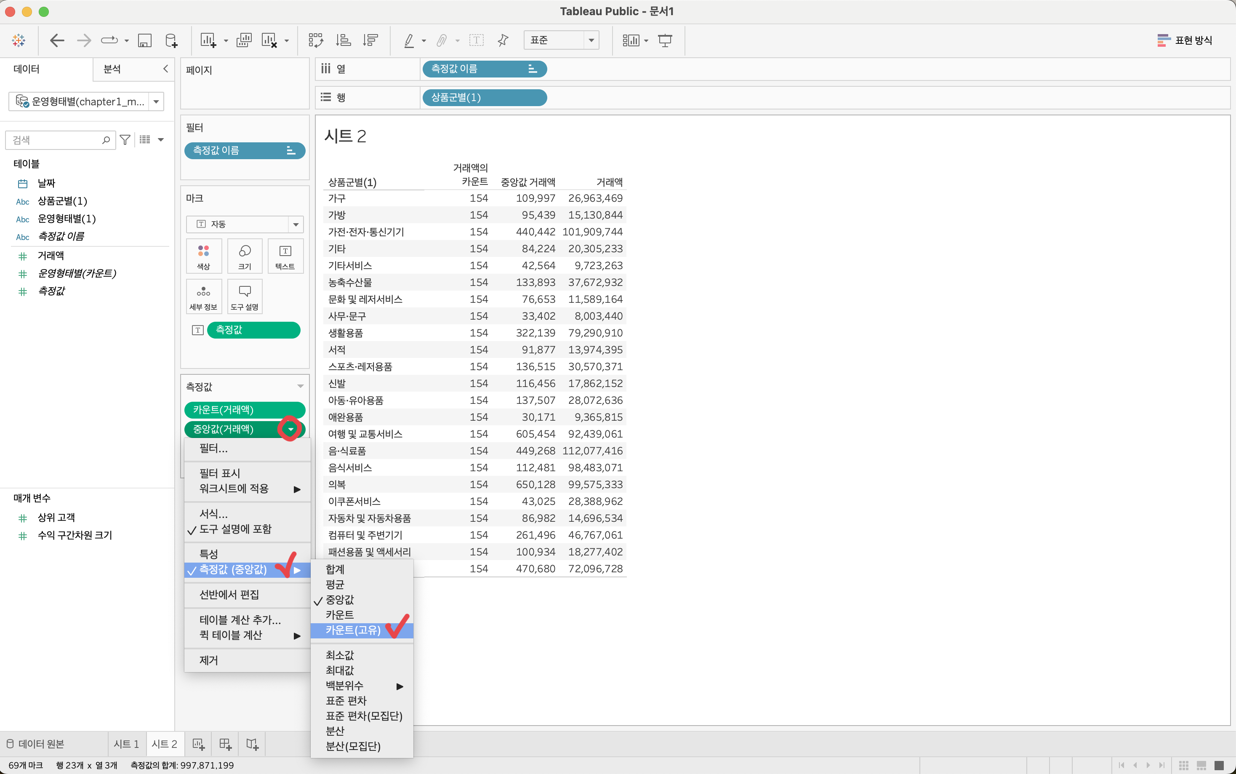Click the add new data source icon

point(171,40)
